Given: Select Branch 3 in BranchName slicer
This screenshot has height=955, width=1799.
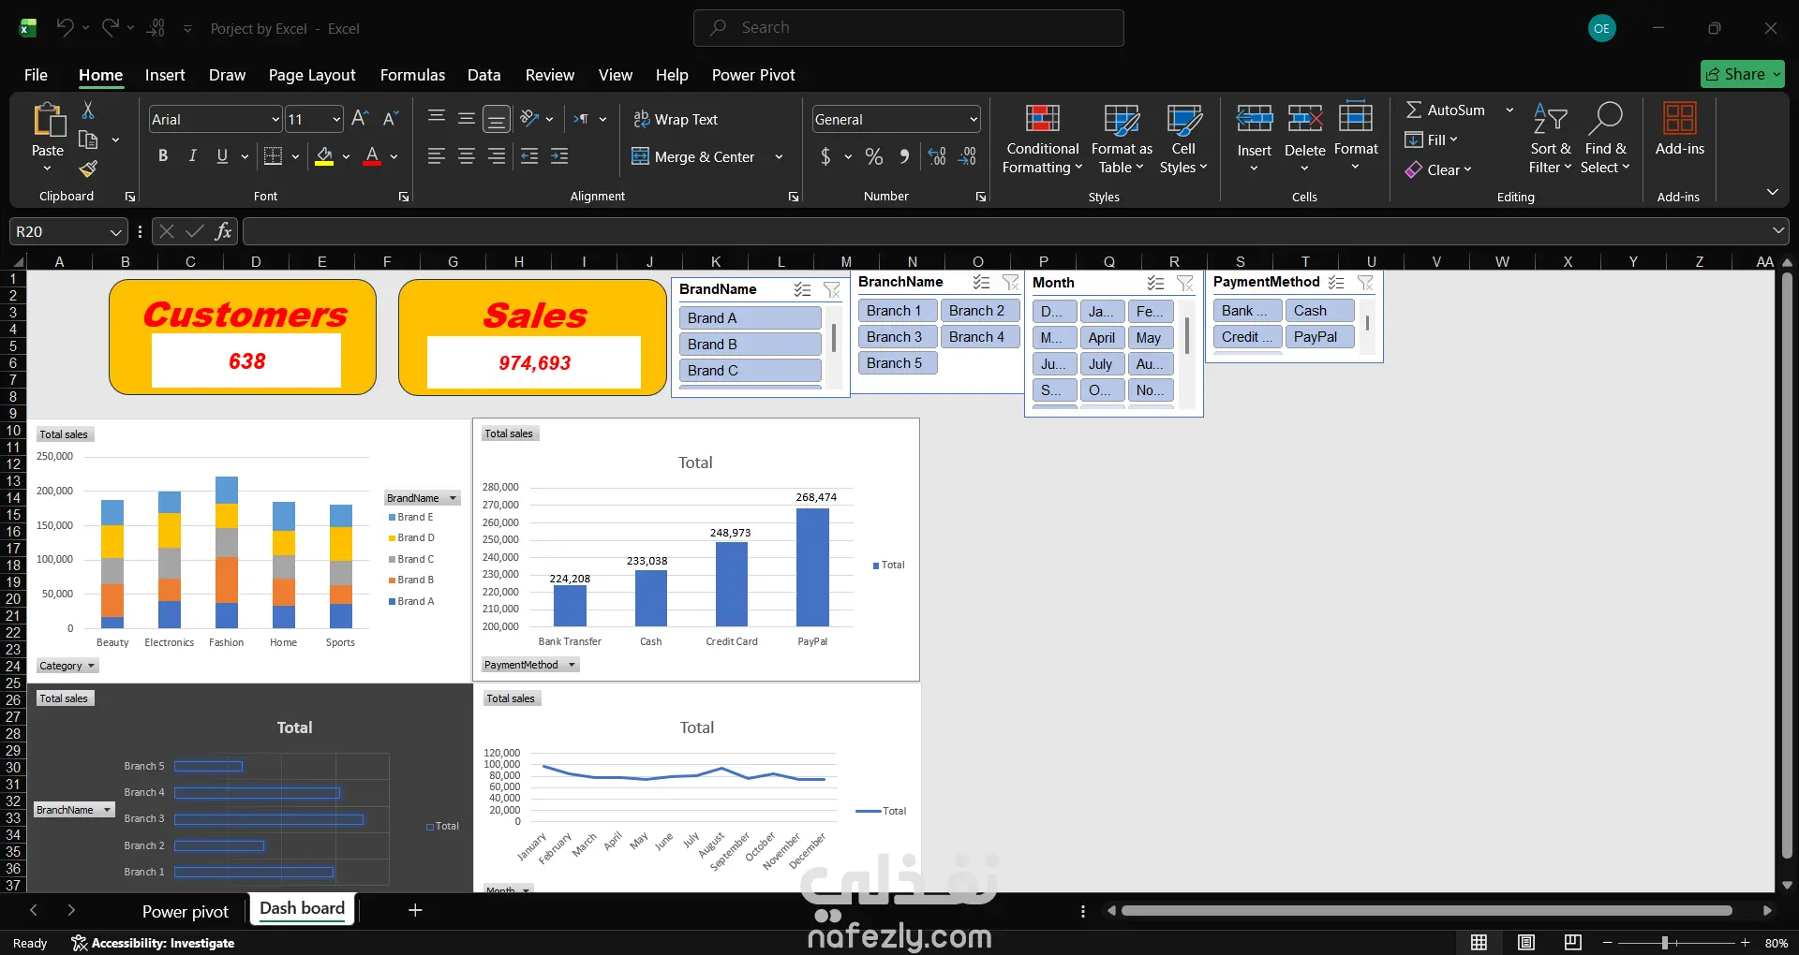Looking at the screenshot, I should [x=897, y=337].
